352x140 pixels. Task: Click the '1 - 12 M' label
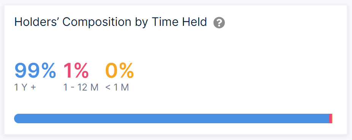81,87
